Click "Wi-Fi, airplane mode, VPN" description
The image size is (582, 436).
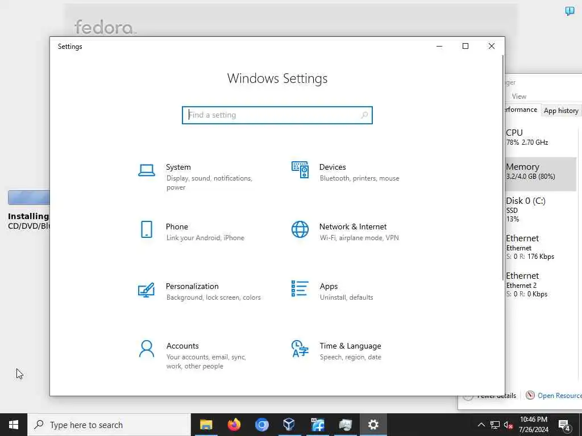[359, 238]
